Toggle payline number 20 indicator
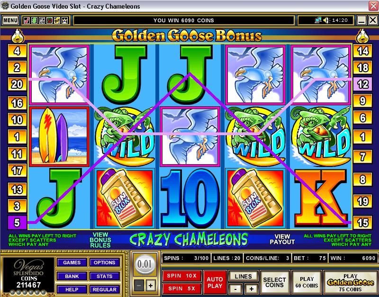Viewport: 379px width, 297px height. coord(17,84)
